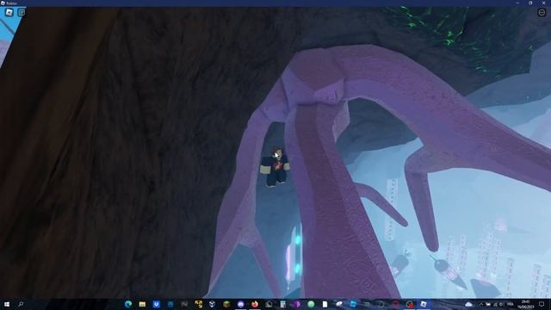Open the OneDrive cloud tray icon

(468, 304)
